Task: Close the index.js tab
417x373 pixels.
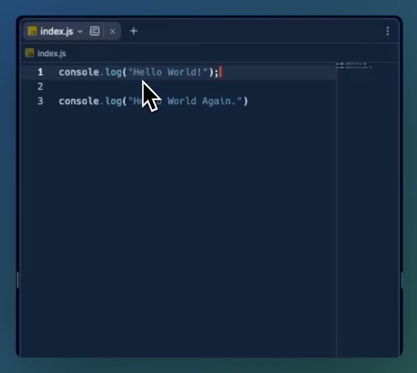Action: 112,32
